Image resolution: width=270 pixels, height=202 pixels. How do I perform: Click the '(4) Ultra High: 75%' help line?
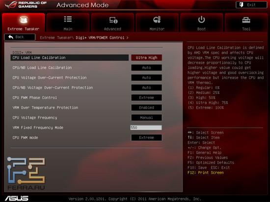click(208, 103)
